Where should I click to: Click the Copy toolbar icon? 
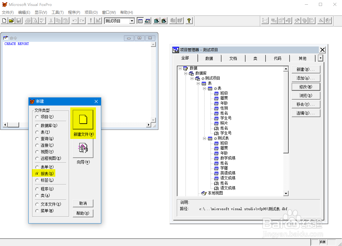(x=58, y=21)
